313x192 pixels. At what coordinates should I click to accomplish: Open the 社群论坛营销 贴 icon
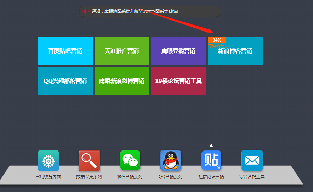(x=211, y=160)
